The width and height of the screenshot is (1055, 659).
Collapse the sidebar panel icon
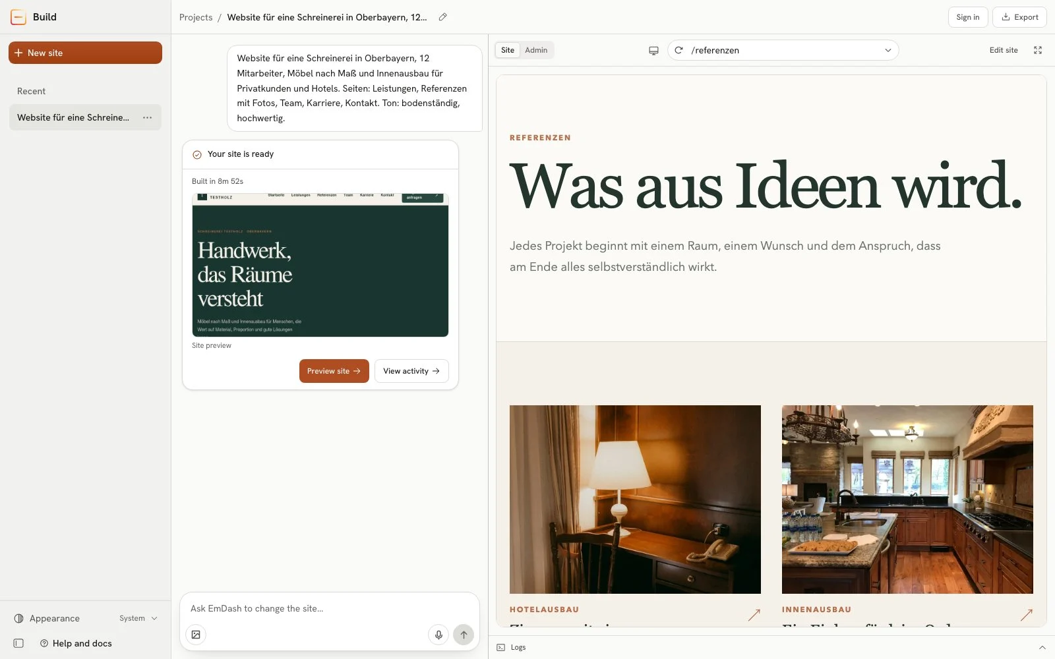(x=18, y=643)
